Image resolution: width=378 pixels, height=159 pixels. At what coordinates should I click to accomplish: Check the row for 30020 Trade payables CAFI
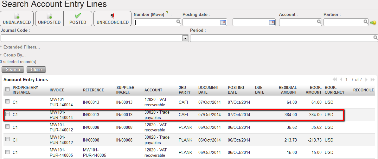[7, 114]
